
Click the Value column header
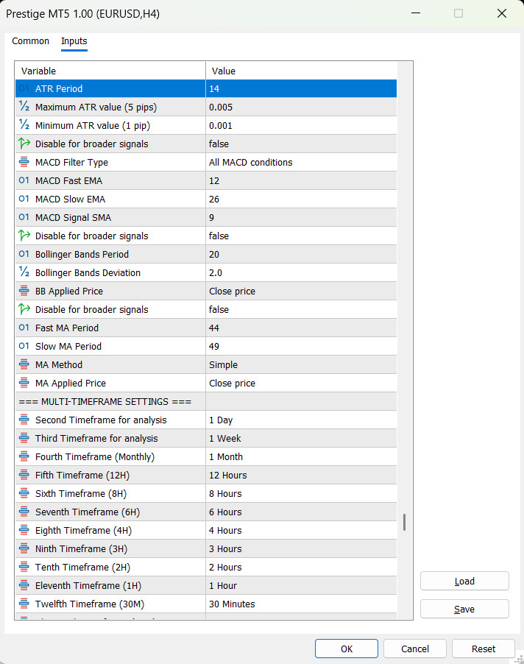[x=301, y=71]
